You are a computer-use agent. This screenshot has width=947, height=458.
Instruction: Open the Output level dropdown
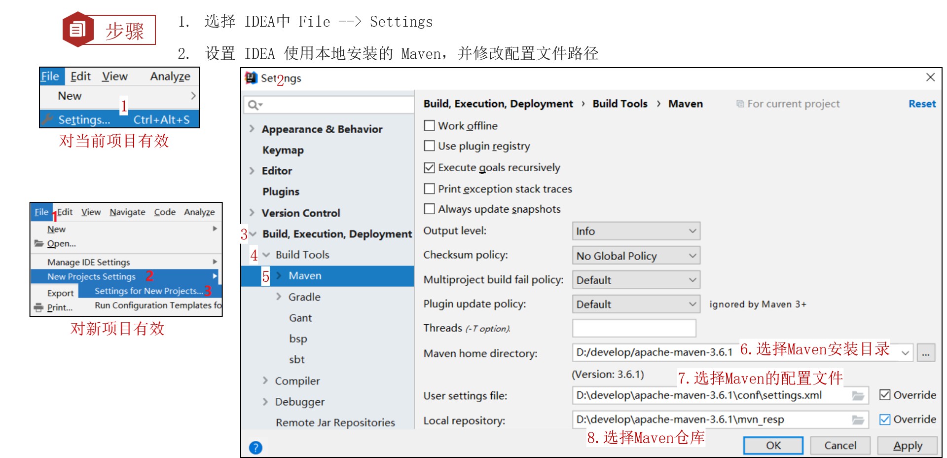point(636,231)
